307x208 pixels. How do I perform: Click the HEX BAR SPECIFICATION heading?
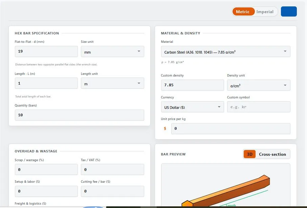pyautogui.click(x=37, y=33)
